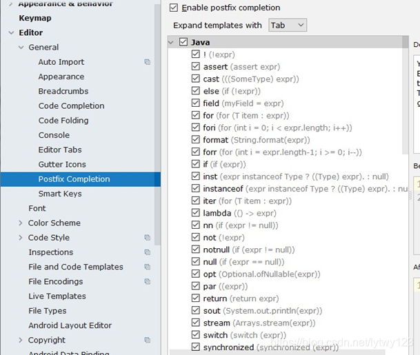The height and width of the screenshot is (355, 420).
Task: Toggle the Enable postfix completion checkbox
Action: [174, 8]
